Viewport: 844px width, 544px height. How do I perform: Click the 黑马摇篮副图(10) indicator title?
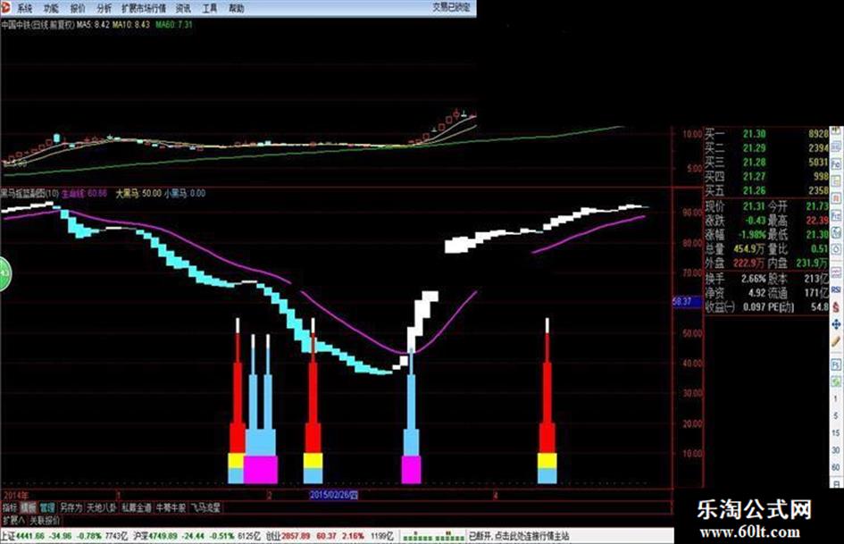point(29,193)
